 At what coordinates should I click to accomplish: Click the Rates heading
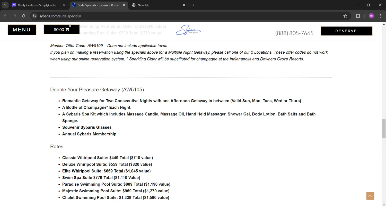57,146
